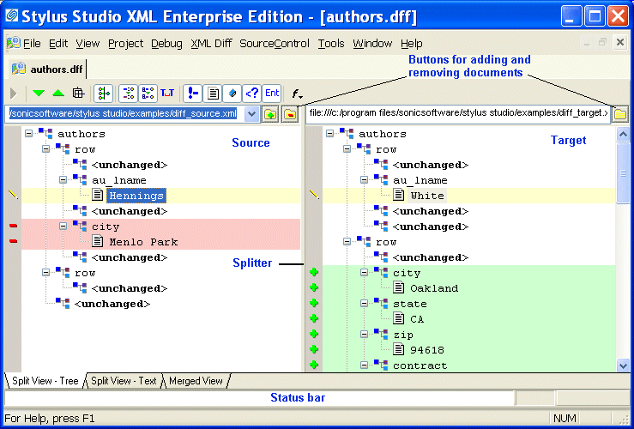This screenshot has height=429, width=634.
Task: Toggle the exclamation mark toolbar button
Action: coord(194,94)
